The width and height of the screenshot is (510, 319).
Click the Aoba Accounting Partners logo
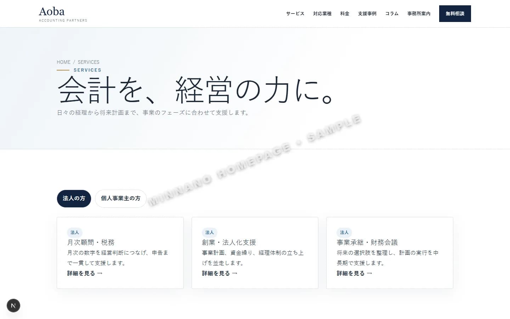(x=63, y=14)
